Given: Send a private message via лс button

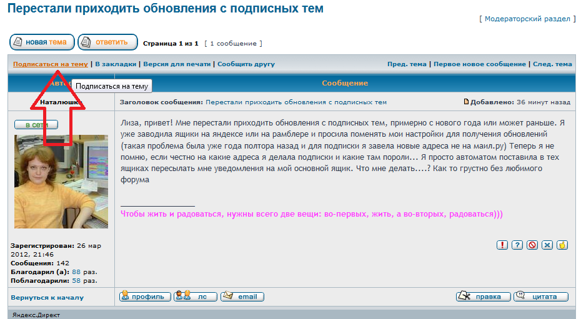Looking at the screenshot, I should point(196,297).
